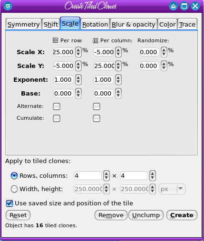204x241 pixels.
Task: Click the Unclump button
Action: (x=146, y=215)
